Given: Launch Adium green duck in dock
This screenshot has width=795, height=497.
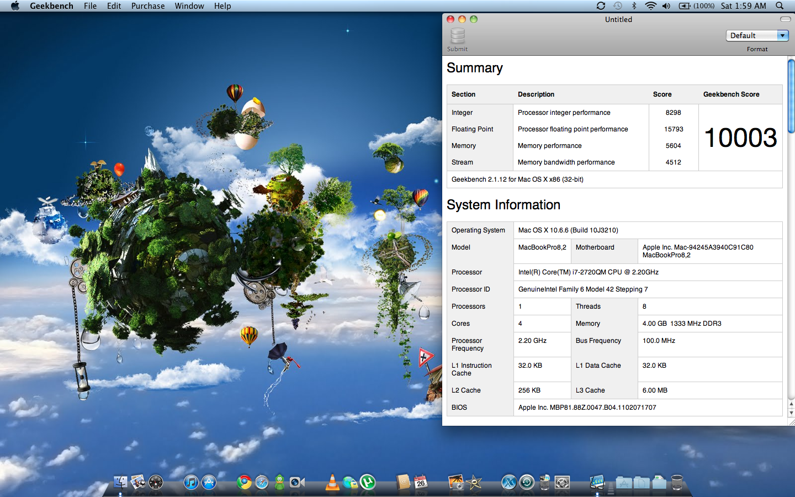Looking at the screenshot, I should [x=279, y=482].
